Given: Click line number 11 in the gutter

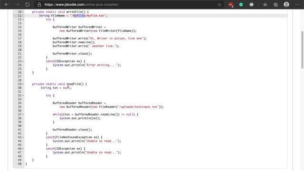Looking at the screenshot, I should 19,16.
